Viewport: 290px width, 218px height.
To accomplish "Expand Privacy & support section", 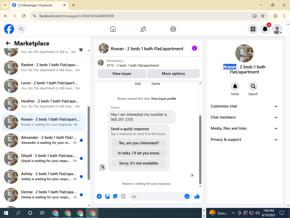I will click(x=244, y=140).
